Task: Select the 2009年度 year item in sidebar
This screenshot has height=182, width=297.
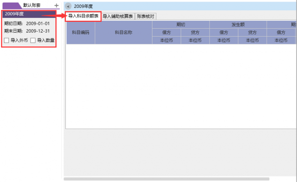Action: coord(29,14)
